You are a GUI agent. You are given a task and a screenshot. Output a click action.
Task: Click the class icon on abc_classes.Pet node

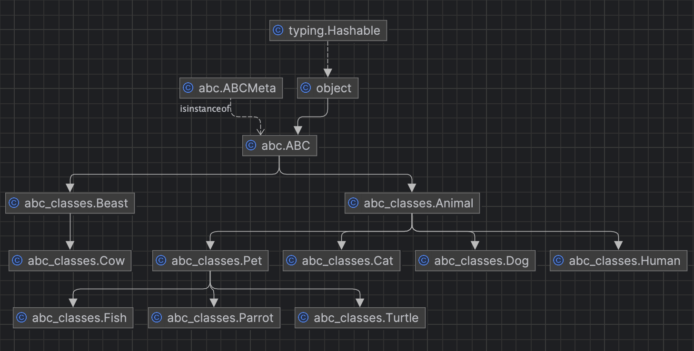coord(160,261)
